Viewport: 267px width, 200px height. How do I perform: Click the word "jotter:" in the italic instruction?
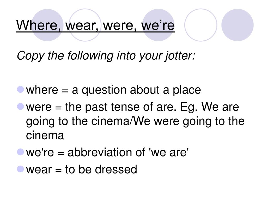tap(180, 56)
